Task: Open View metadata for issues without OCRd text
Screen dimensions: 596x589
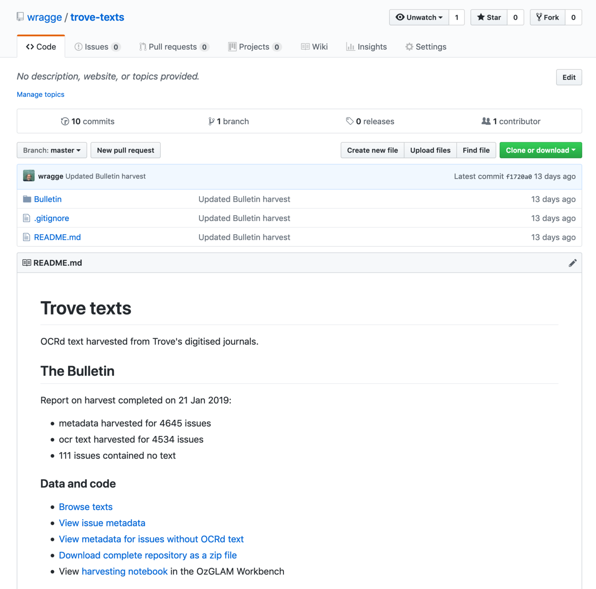Action: point(151,539)
